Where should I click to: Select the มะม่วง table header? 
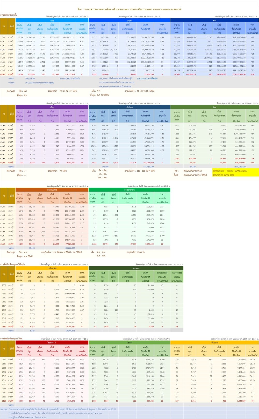129,342
